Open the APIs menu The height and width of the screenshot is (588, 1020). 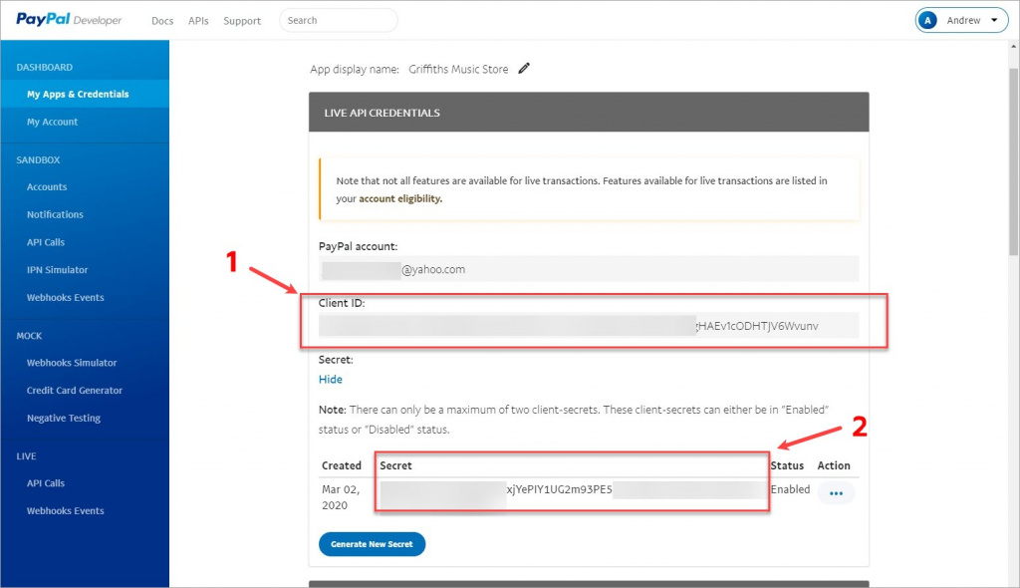[x=198, y=21]
